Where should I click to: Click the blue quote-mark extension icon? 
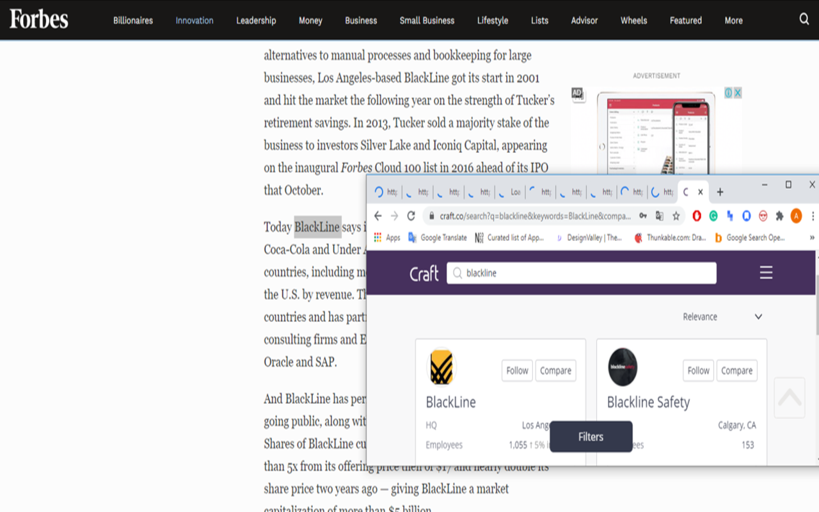pyautogui.click(x=729, y=216)
